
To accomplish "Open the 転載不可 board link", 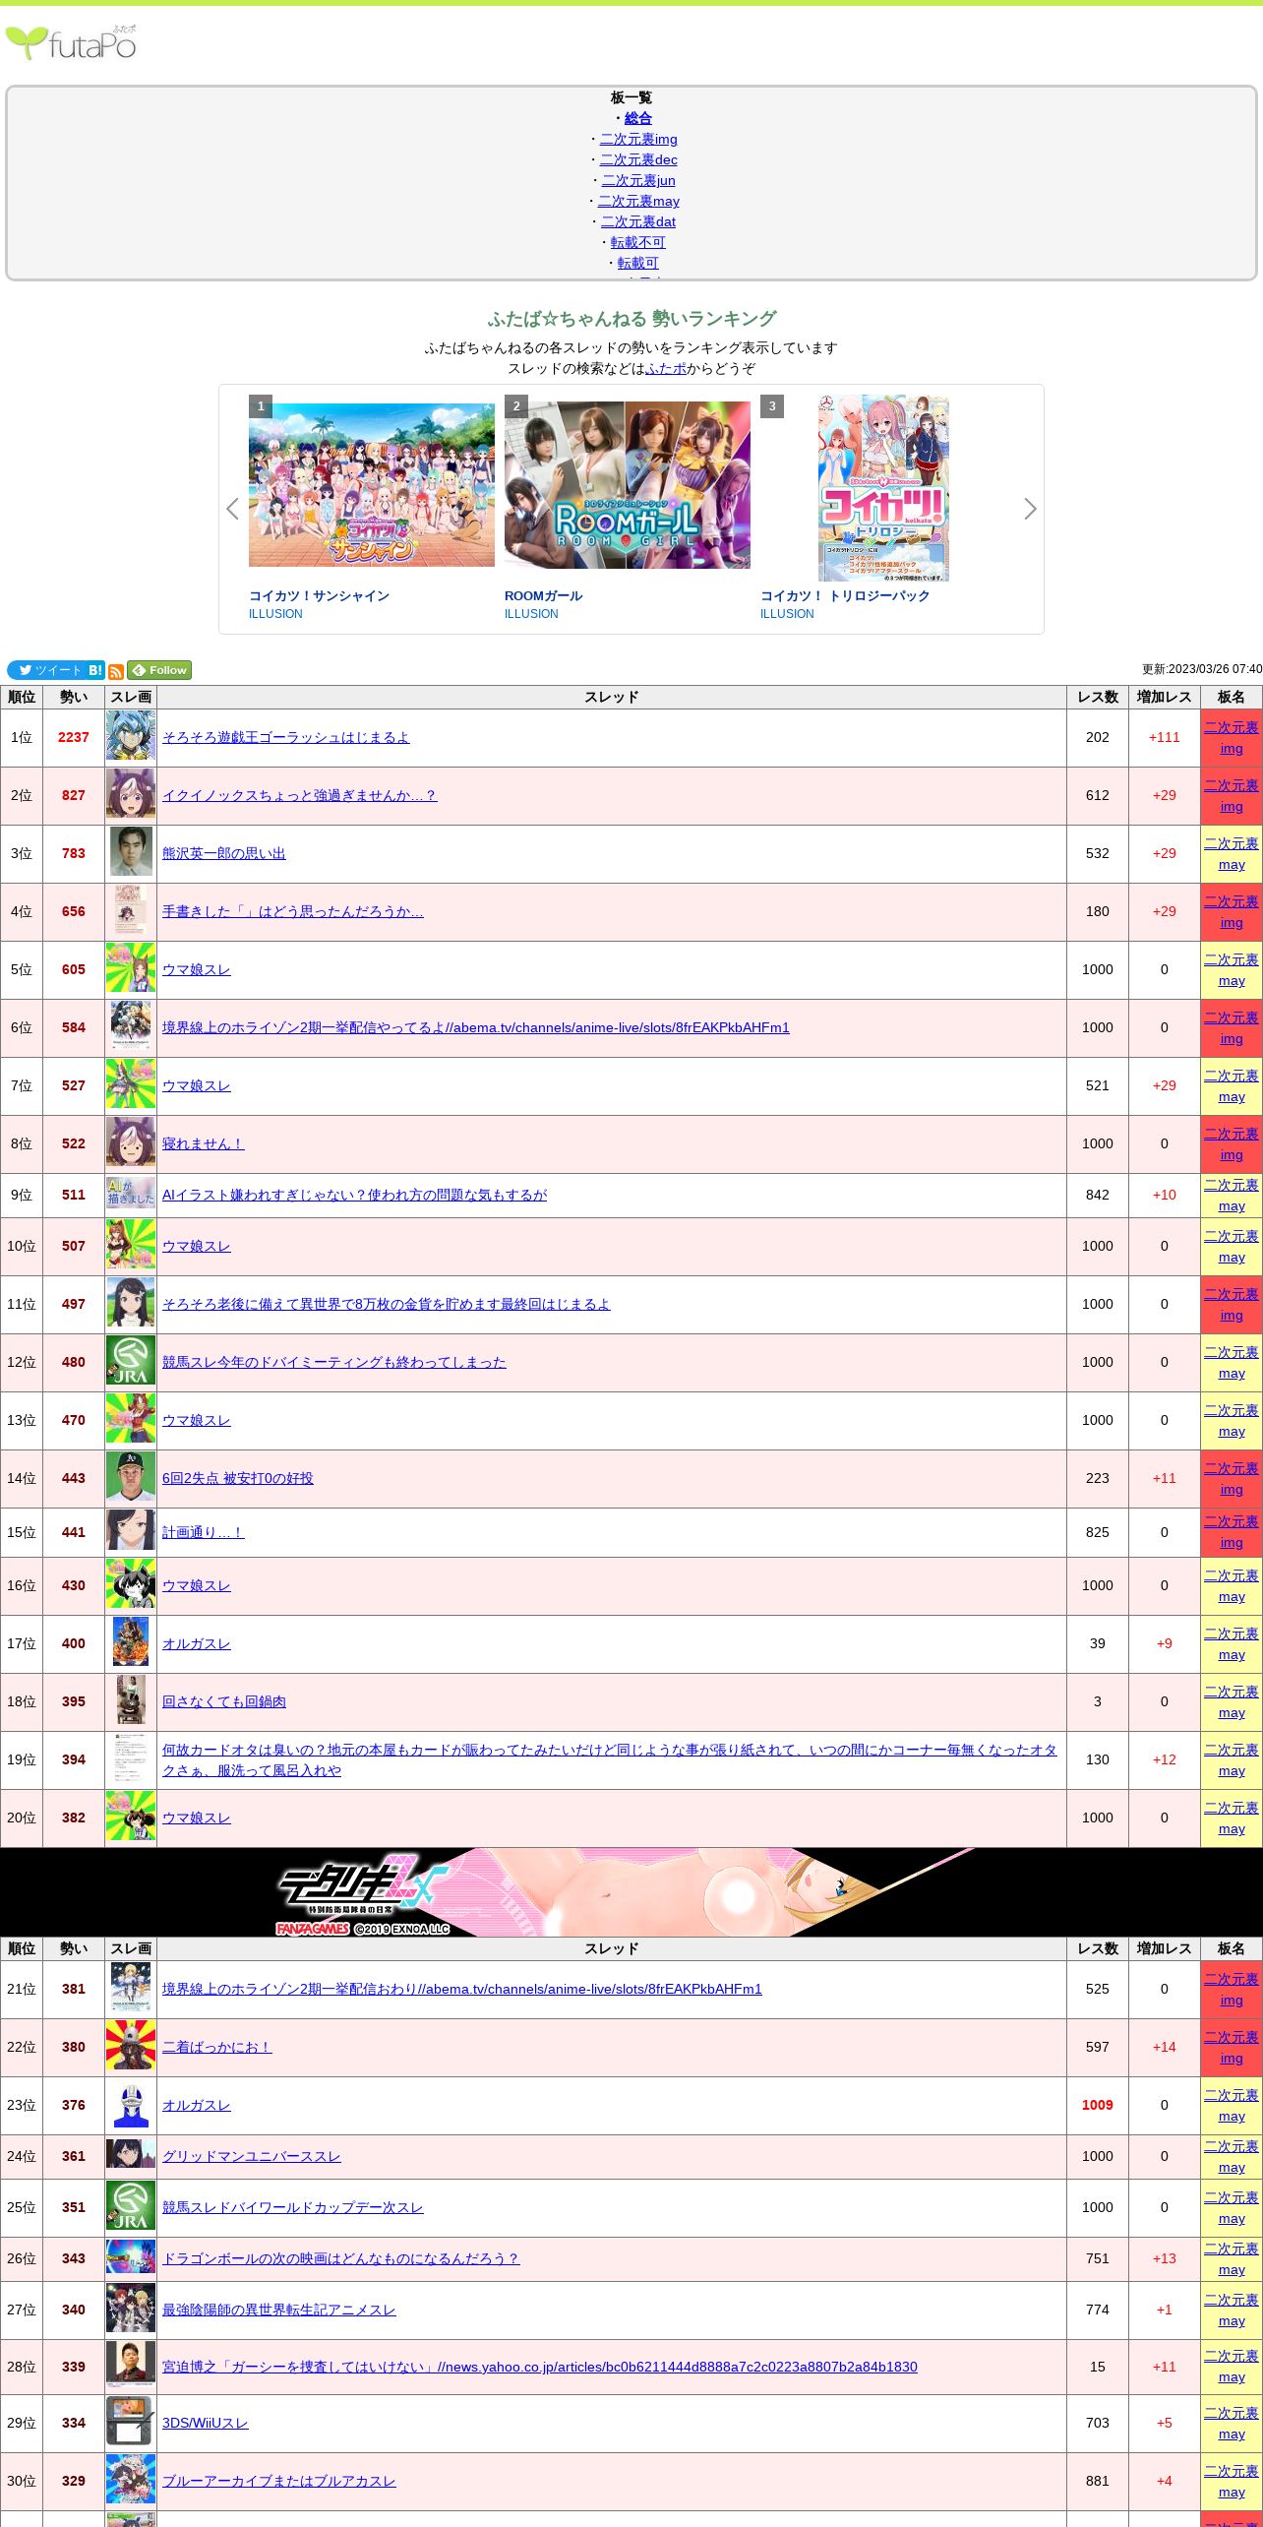I will [x=638, y=242].
